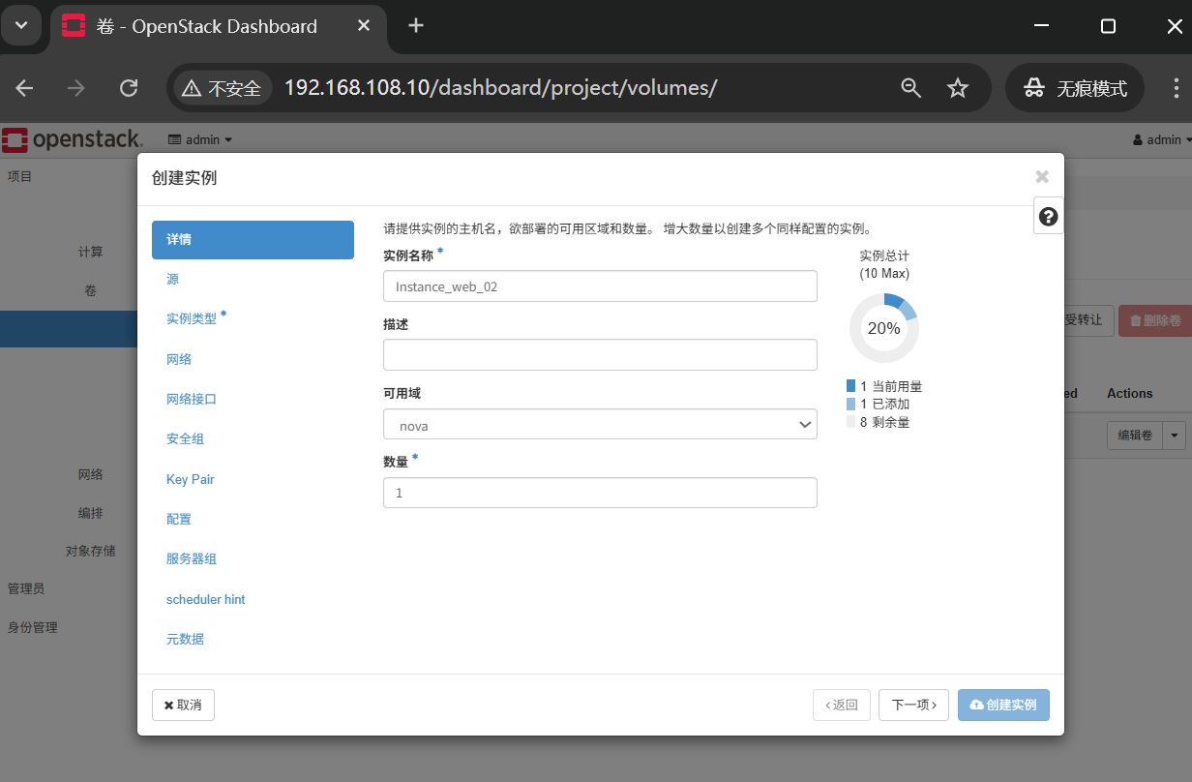Select the 安全组 step
1192x782 pixels.
tap(185, 439)
